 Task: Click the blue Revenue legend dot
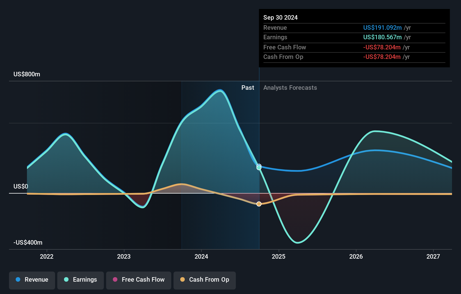coord(18,279)
